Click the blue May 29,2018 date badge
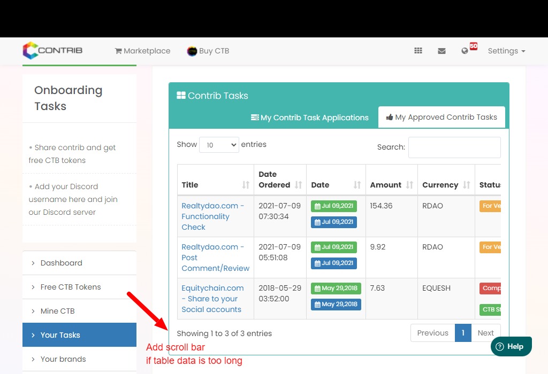The height and width of the screenshot is (374, 548). point(336,304)
